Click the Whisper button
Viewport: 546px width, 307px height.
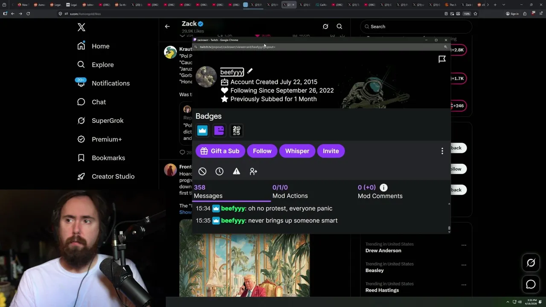(x=297, y=151)
